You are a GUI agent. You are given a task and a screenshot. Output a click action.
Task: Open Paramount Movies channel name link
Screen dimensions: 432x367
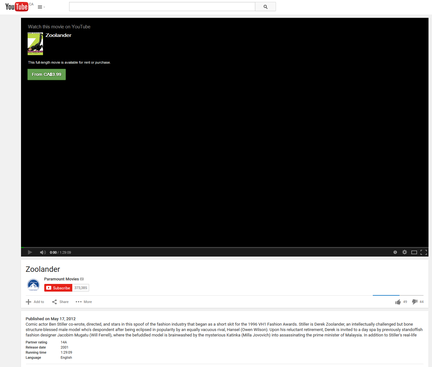point(61,279)
